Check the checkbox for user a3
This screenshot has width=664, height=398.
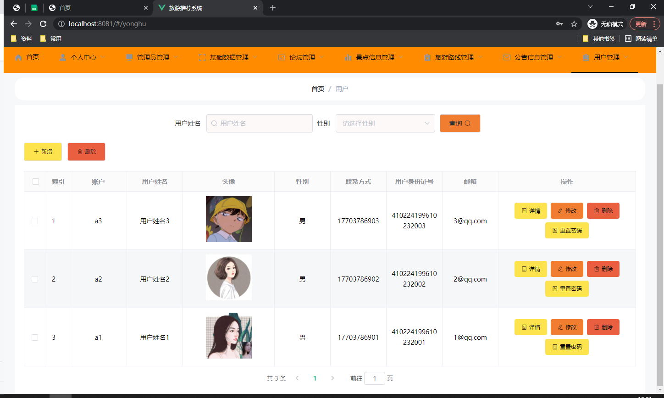pos(35,221)
